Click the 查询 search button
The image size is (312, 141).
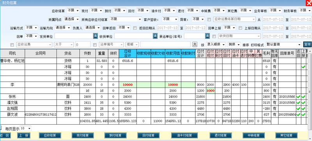click(307, 44)
